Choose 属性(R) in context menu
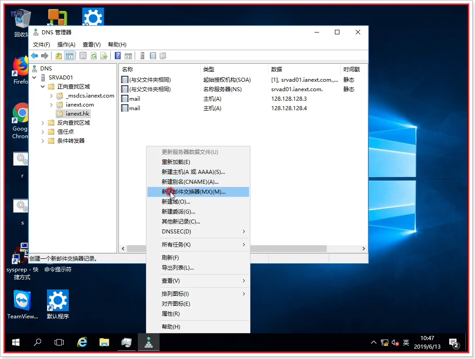The image size is (475, 359). coord(198,314)
